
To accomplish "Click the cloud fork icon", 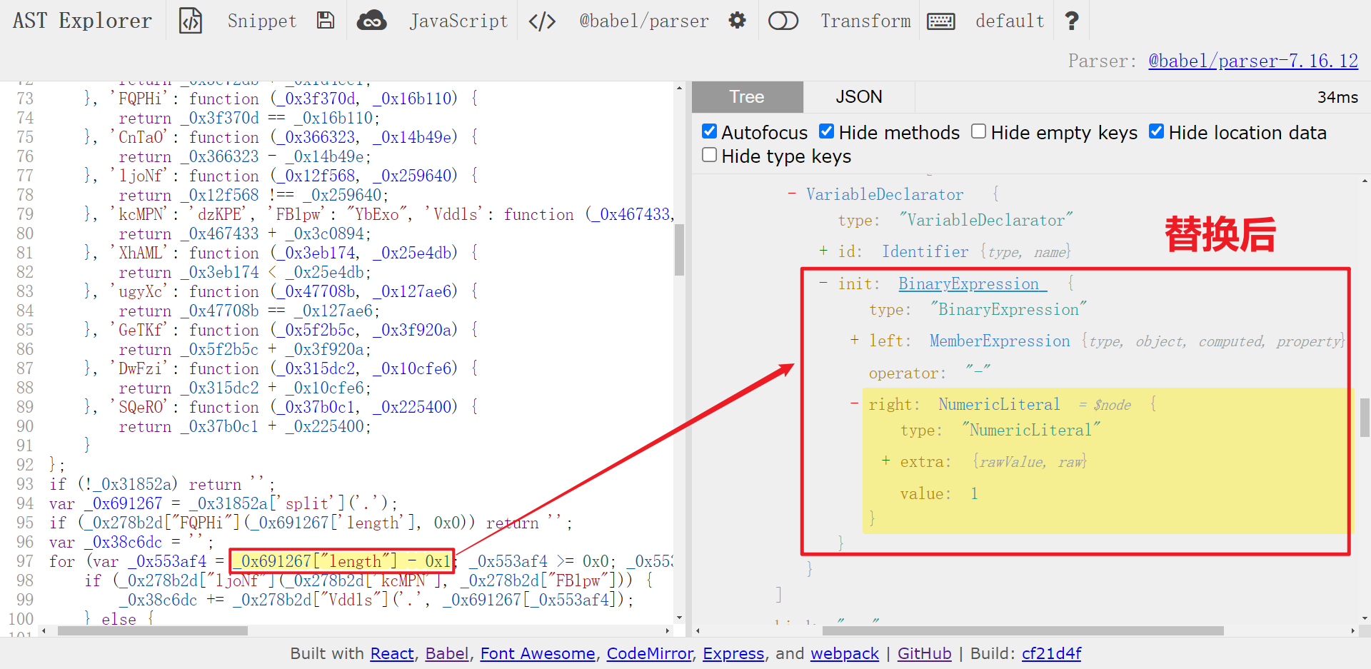I will pos(371,21).
